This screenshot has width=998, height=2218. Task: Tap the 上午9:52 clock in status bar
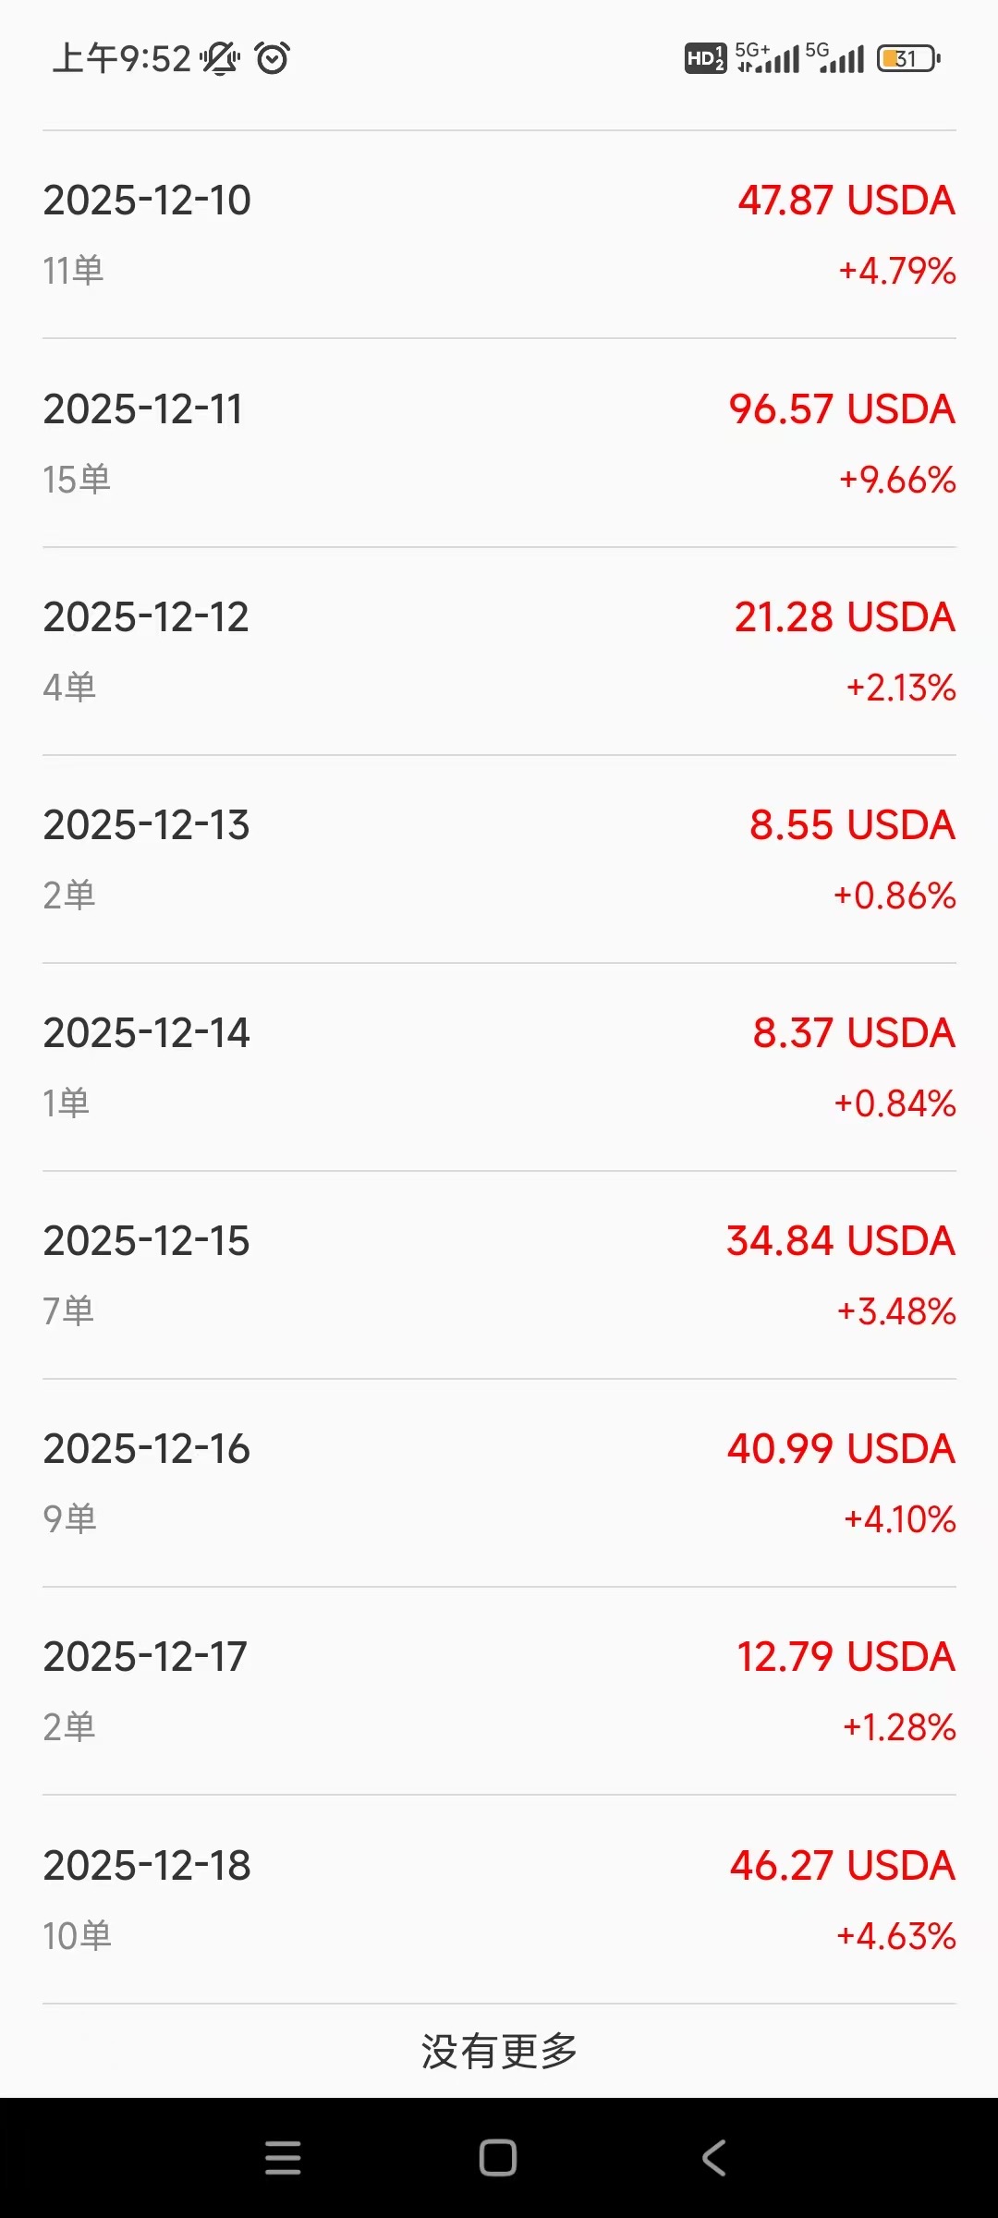121,58
